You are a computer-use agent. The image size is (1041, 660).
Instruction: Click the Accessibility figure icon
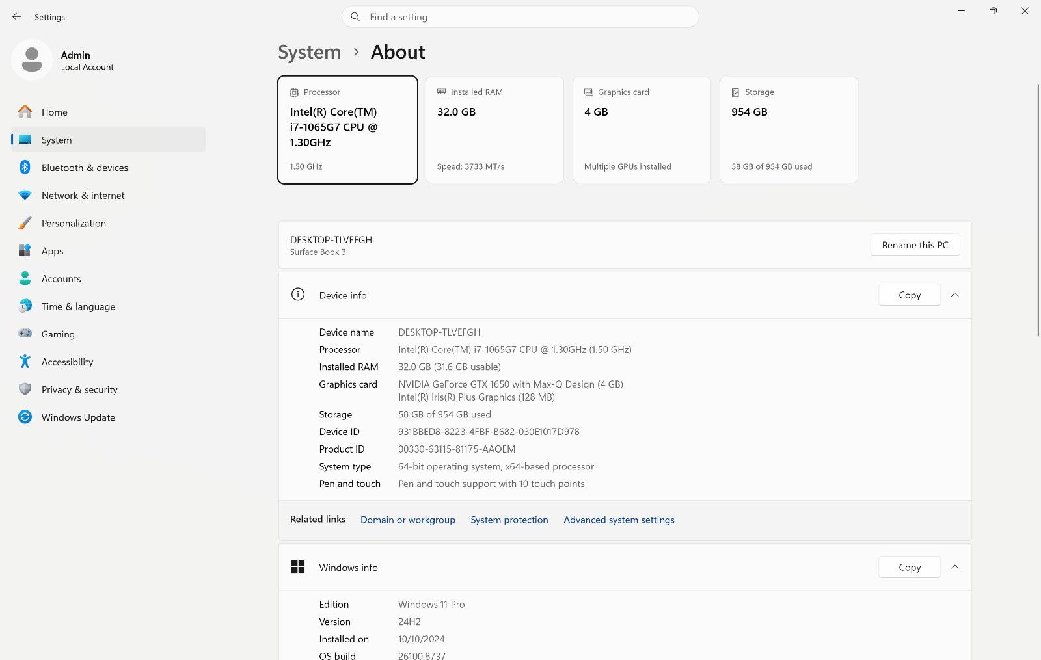25,362
